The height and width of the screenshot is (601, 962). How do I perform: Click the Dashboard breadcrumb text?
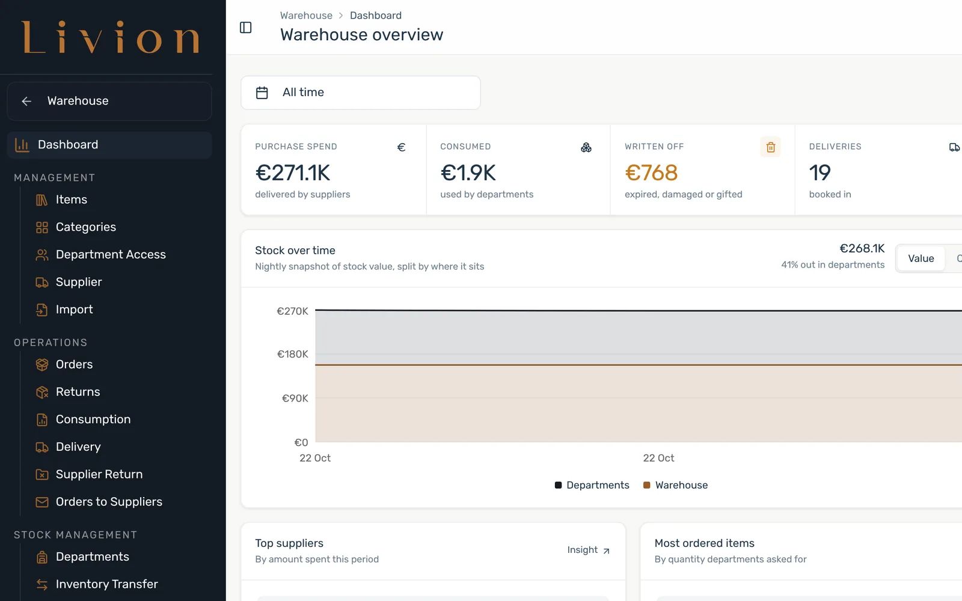point(376,16)
